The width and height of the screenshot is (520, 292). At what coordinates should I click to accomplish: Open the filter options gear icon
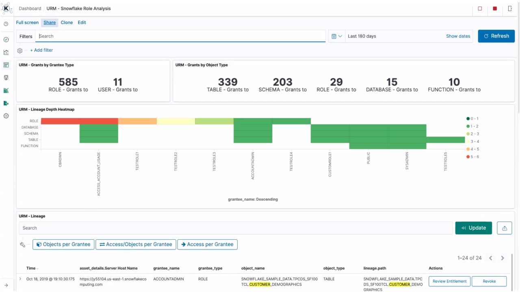point(20,50)
